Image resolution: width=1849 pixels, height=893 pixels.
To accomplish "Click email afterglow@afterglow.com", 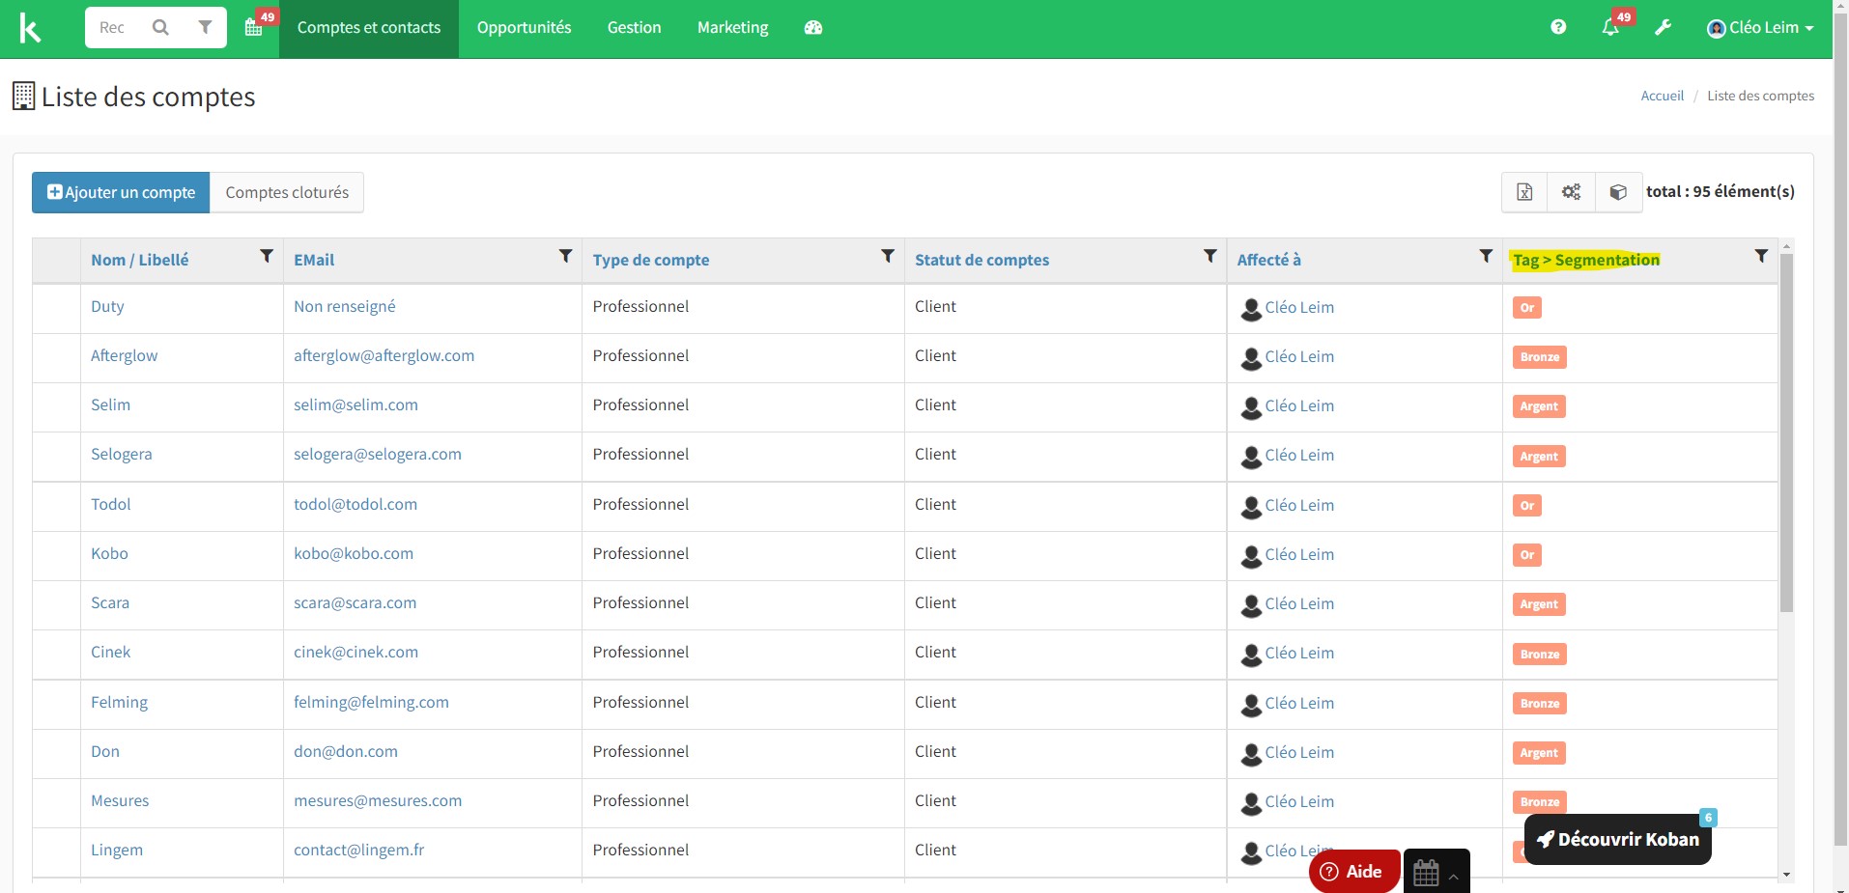I will click(x=384, y=356).
